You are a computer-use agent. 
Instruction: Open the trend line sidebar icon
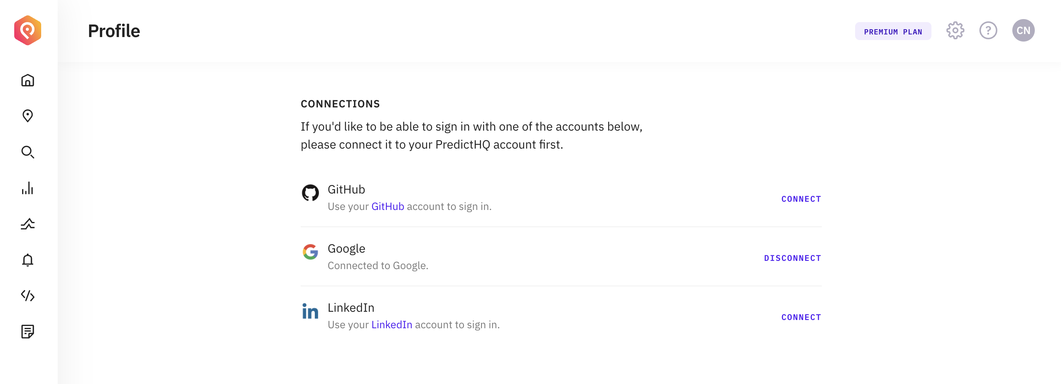click(28, 224)
